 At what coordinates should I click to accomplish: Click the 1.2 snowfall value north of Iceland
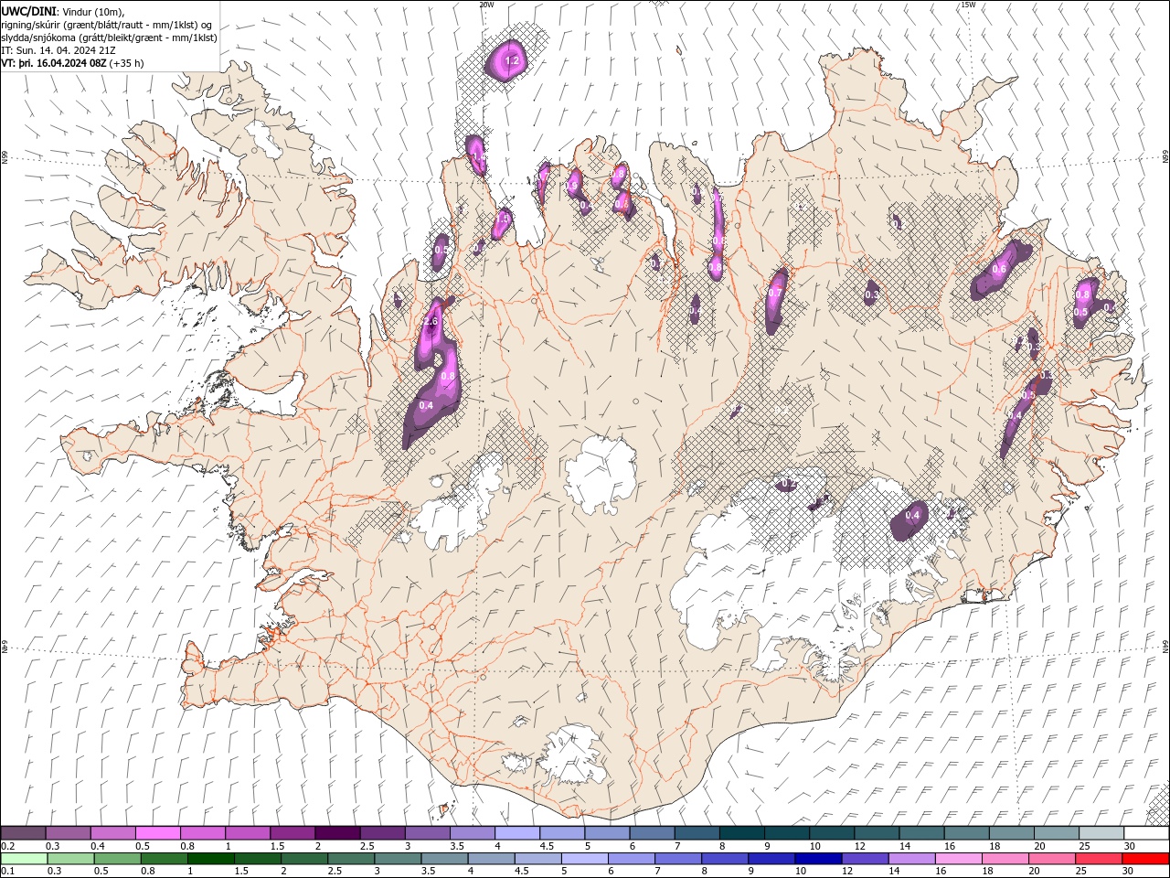[x=512, y=61]
